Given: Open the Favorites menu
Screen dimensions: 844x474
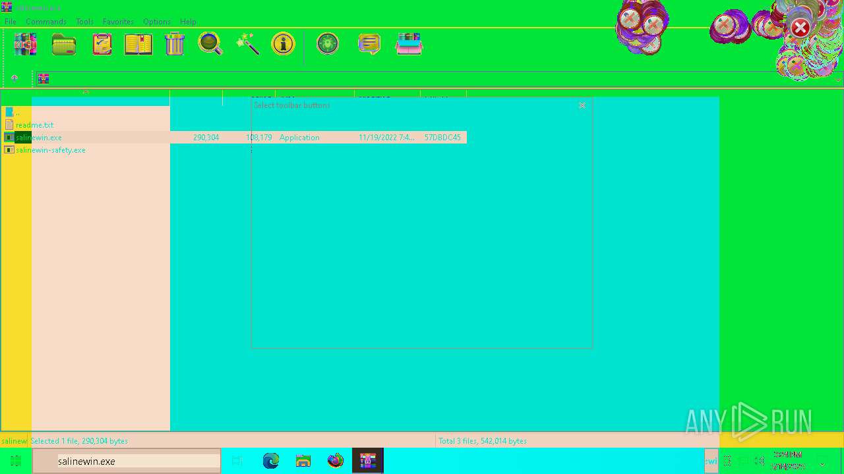Looking at the screenshot, I should tap(118, 22).
